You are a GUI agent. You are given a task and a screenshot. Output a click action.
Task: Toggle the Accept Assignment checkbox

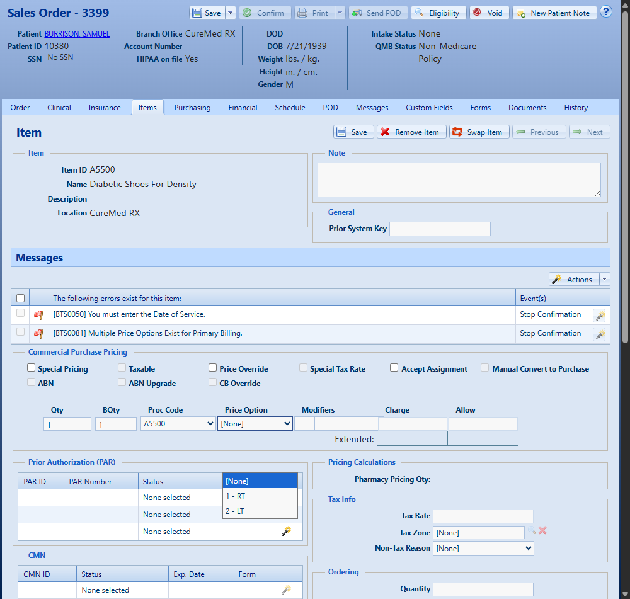pos(394,368)
